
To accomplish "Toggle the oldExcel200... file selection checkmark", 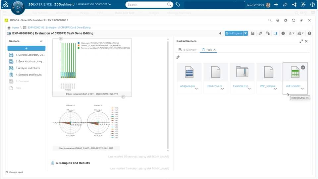I will click(x=303, y=67).
